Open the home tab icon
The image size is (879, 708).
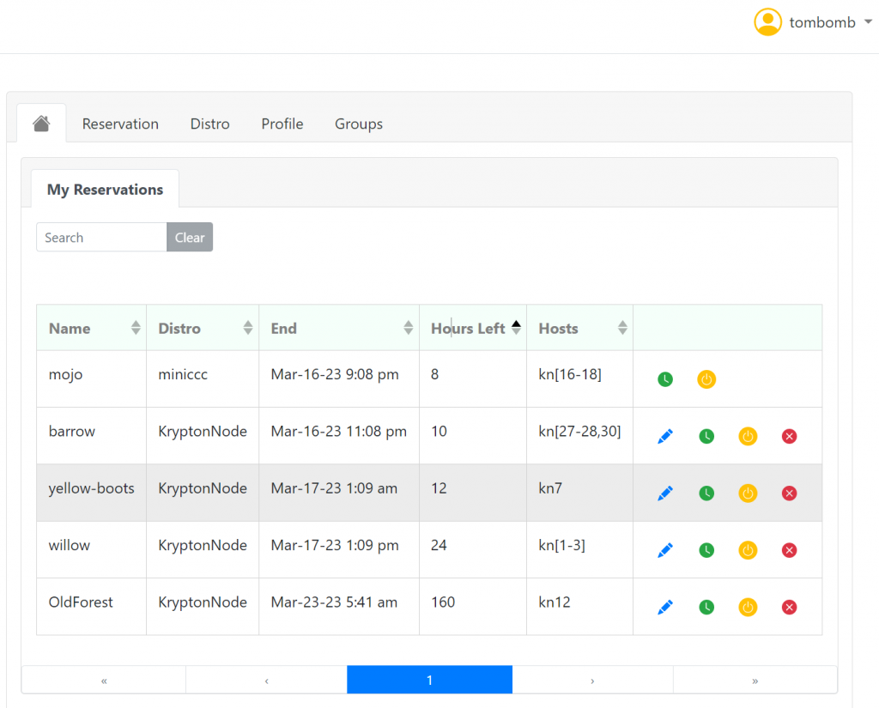[41, 124]
